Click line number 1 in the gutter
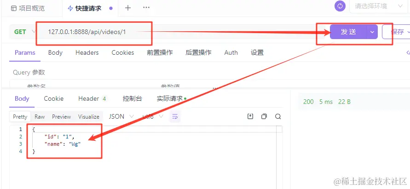Viewport: 410px width, 189px height. pyautogui.click(x=20, y=129)
